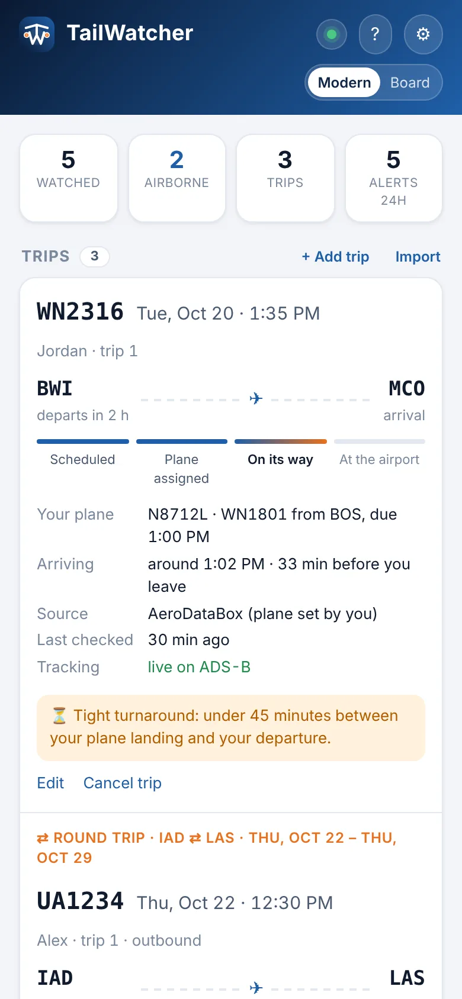Click the TailWatcher logo icon

click(x=37, y=34)
